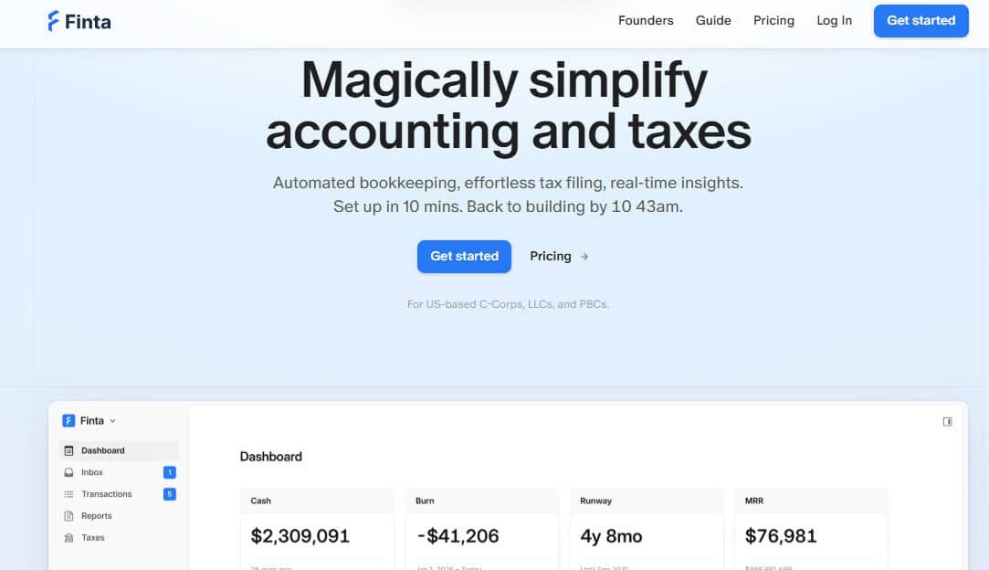Toggle the side panel icon at top right of dashboard

pyautogui.click(x=947, y=421)
